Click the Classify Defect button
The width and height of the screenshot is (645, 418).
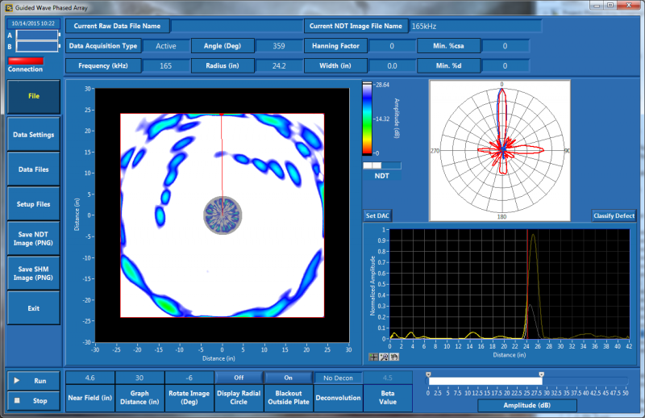[x=614, y=215]
